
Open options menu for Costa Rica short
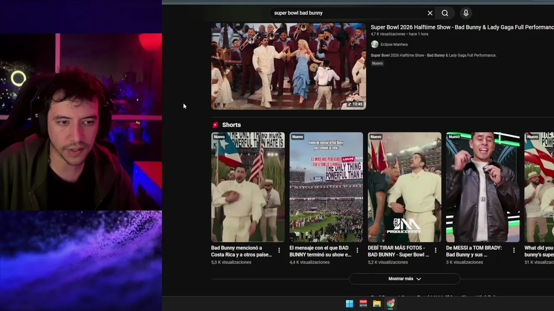pos(279,251)
